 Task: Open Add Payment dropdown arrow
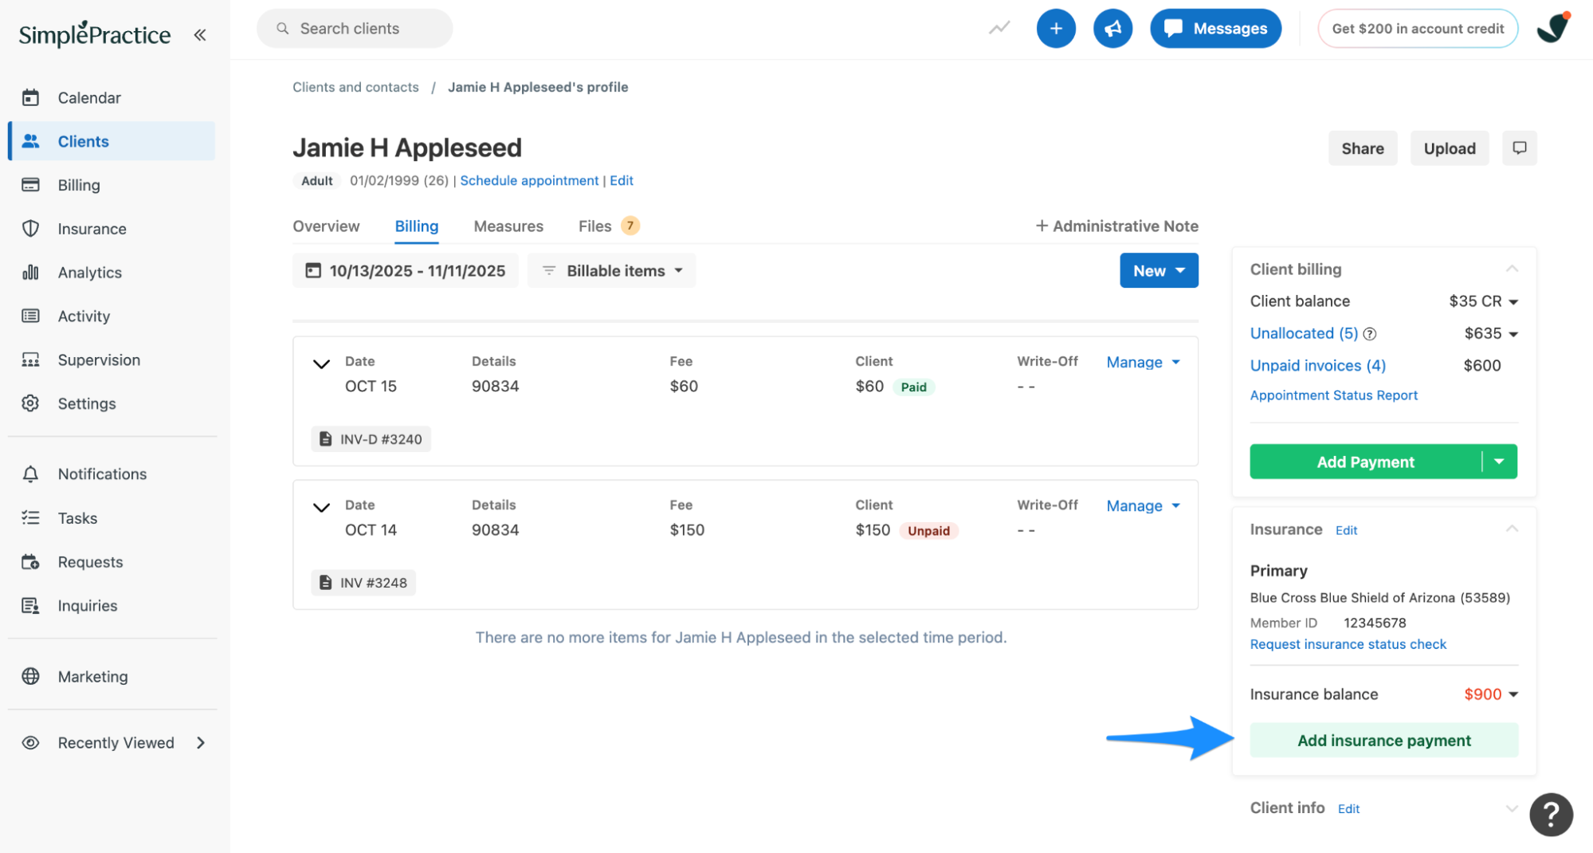coord(1500,462)
